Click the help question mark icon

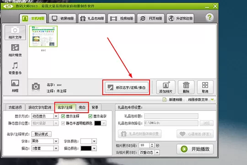pos(209,17)
